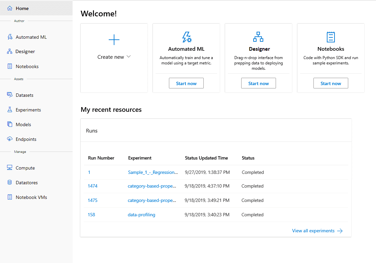Click the arrow icon beside View all experiments
376x263 pixels.
(x=340, y=231)
